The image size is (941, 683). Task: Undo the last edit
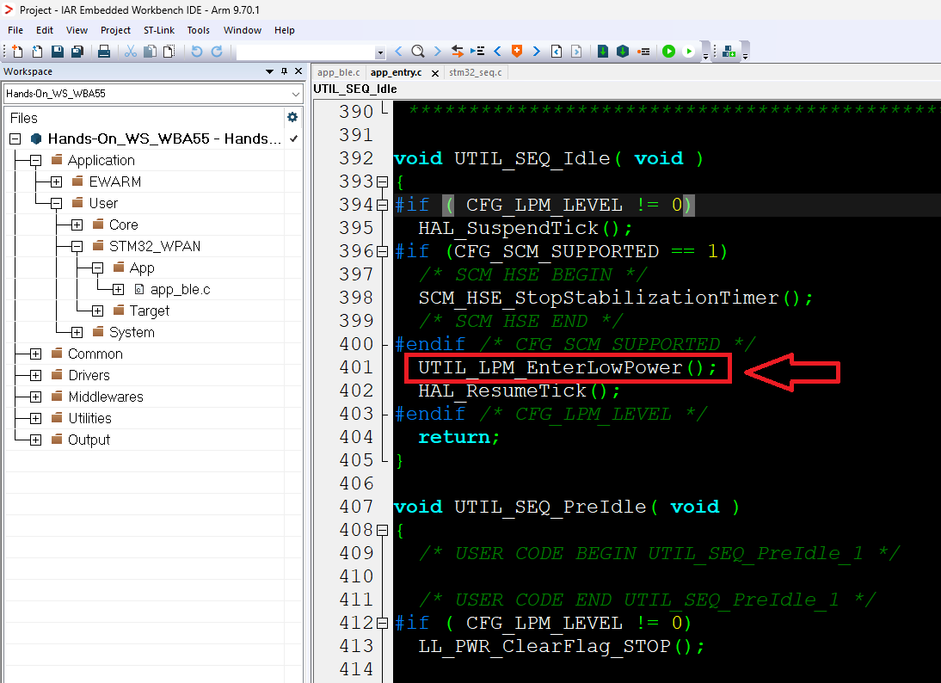195,51
